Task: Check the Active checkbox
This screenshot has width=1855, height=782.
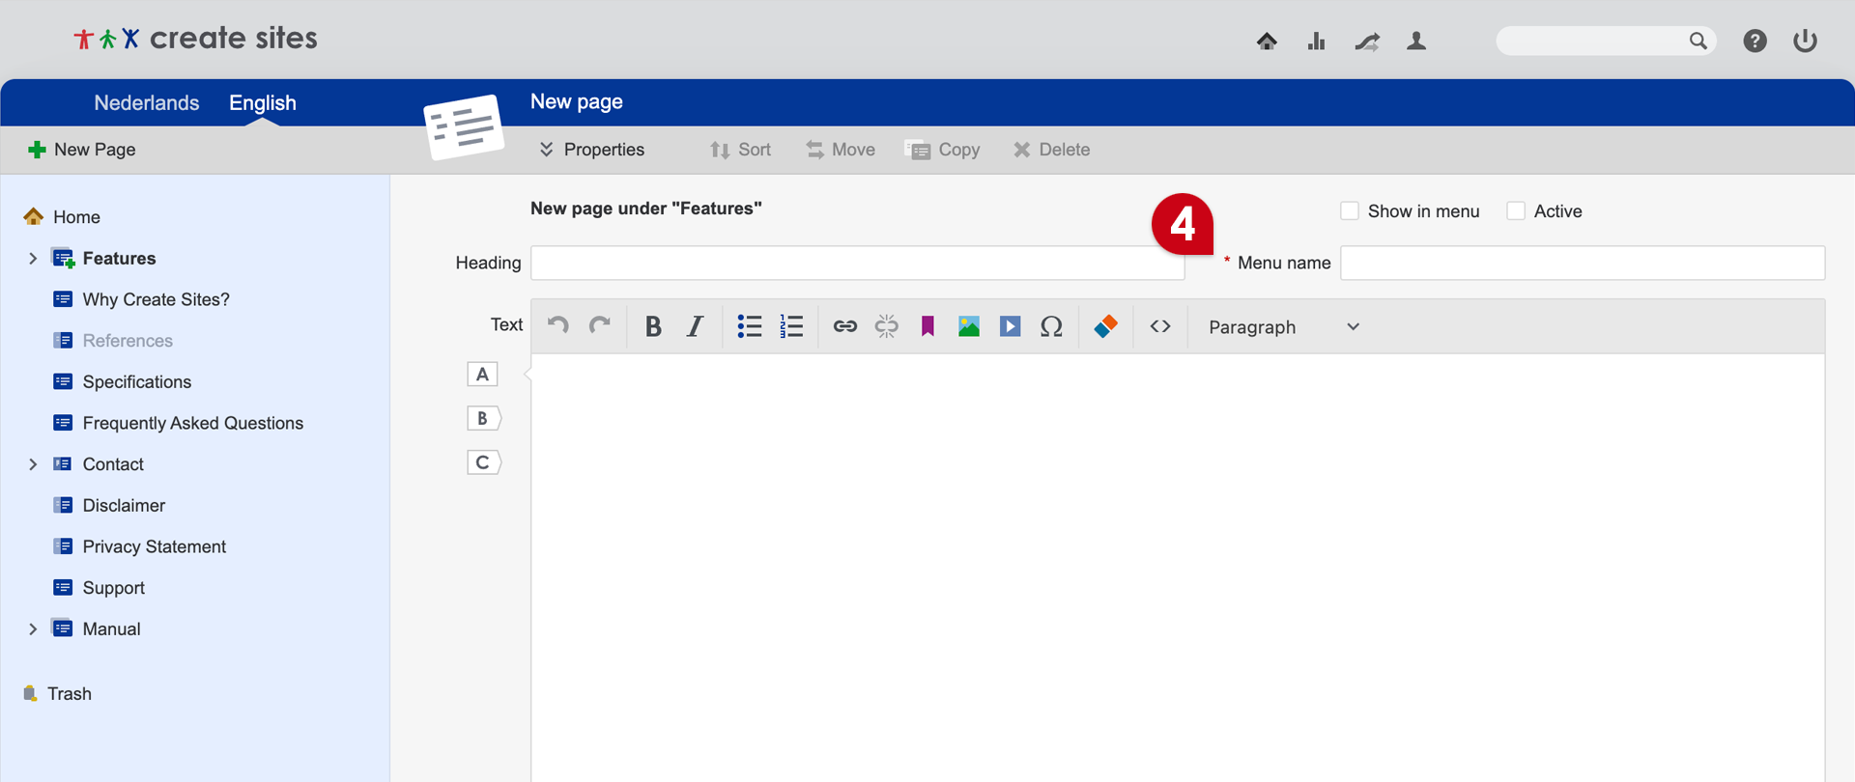Action: click(1516, 211)
